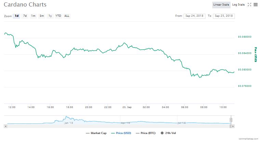
Task: Edit the From date field
Action: (x=194, y=16)
